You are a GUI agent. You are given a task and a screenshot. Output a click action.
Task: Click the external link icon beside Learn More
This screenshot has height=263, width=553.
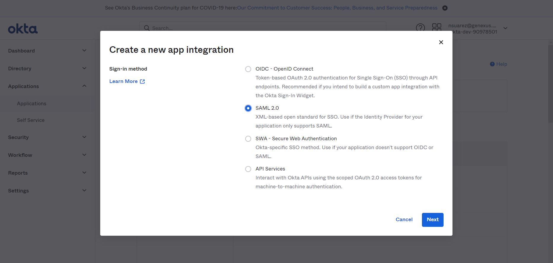click(x=142, y=82)
